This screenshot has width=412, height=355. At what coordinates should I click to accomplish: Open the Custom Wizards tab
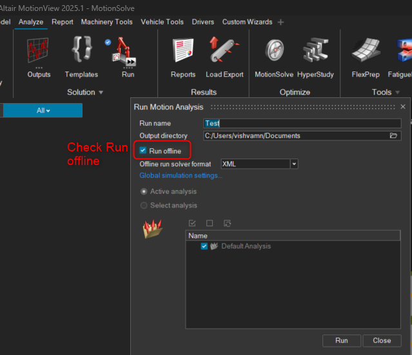pyautogui.click(x=247, y=22)
